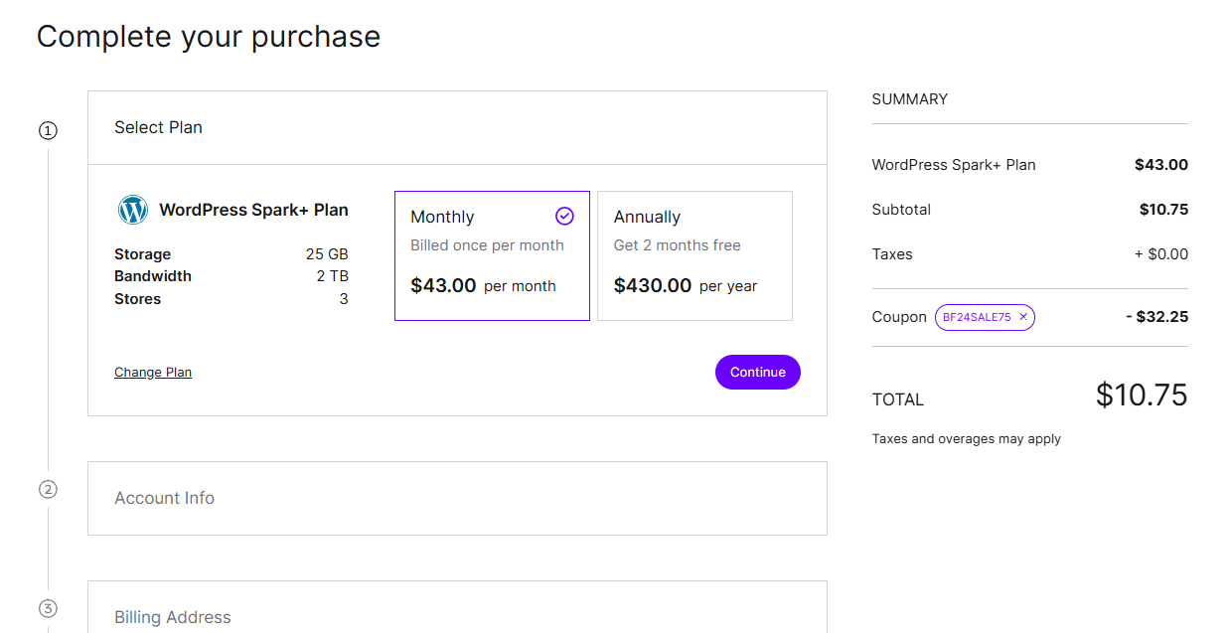The image size is (1229, 633).
Task: Expand the Billing Address section
Action: pos(457,607)
